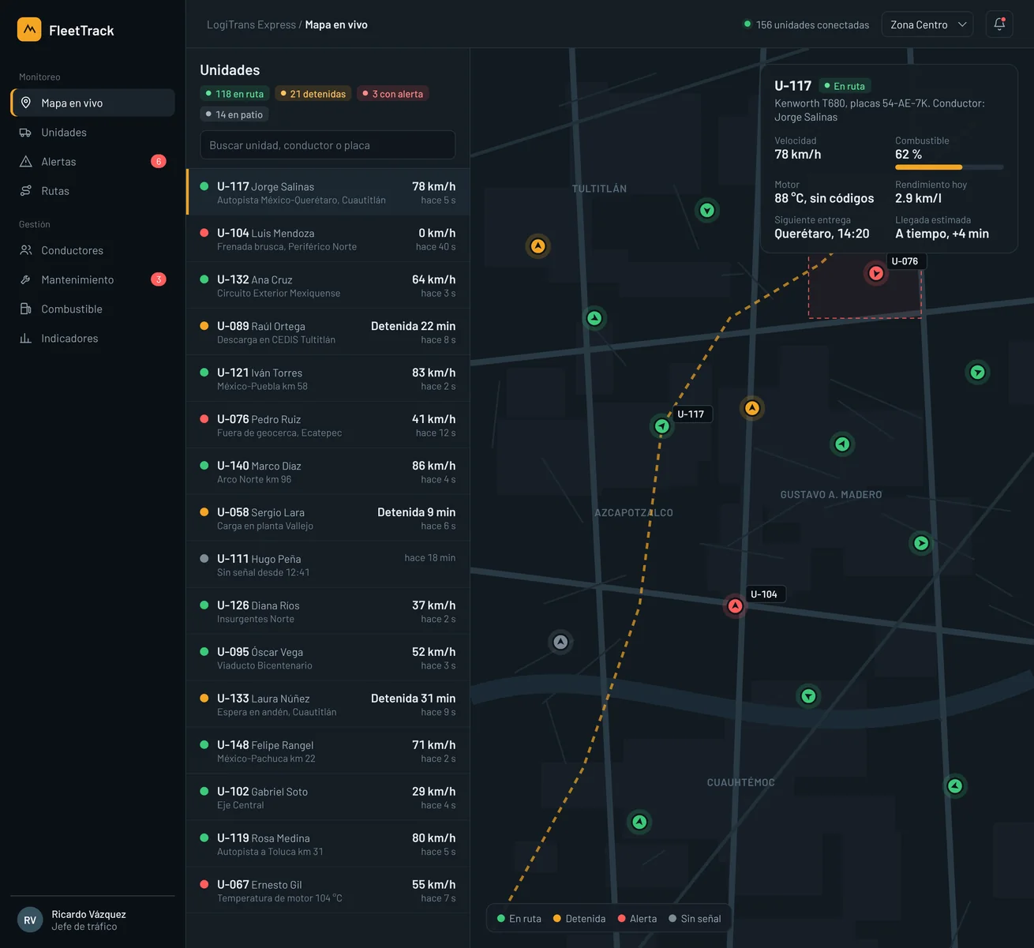1034x948 pixels.
Task: Click the 'Buscar unidad, conductor o placa' field
Action: pyautogui.click(x=328, y=145)
